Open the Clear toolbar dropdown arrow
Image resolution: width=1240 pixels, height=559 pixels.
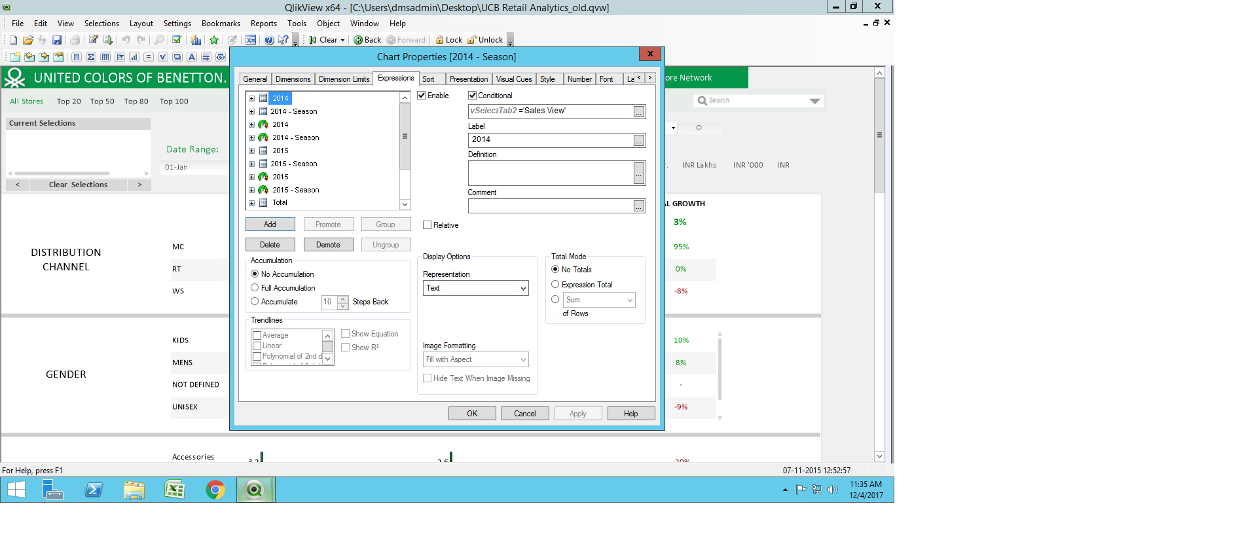click(342, 41)
